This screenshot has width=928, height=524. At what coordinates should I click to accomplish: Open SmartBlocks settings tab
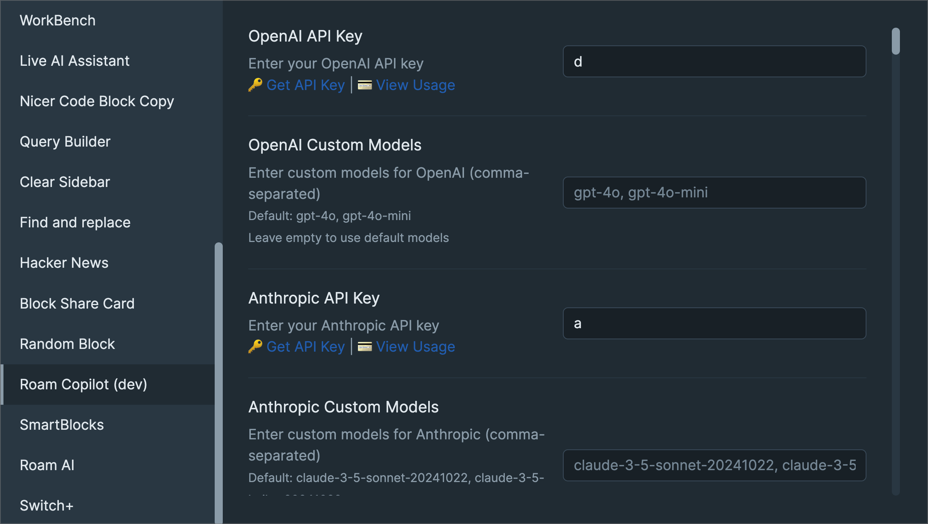pyautogui.click(x=62, y=425)
